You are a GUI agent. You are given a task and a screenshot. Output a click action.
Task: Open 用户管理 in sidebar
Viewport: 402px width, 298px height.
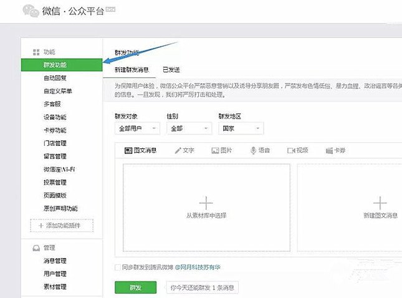[55, 274]
